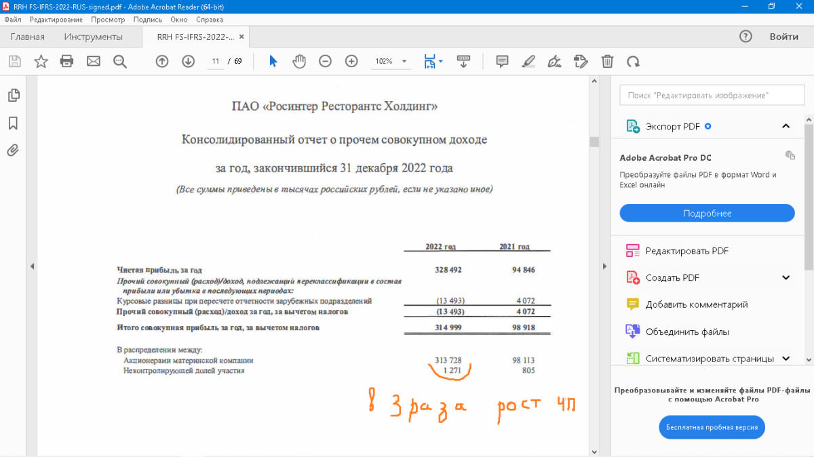Click the read mode keyboard-arrow icon
Viewport: 814px width, 457px height.
464,62
